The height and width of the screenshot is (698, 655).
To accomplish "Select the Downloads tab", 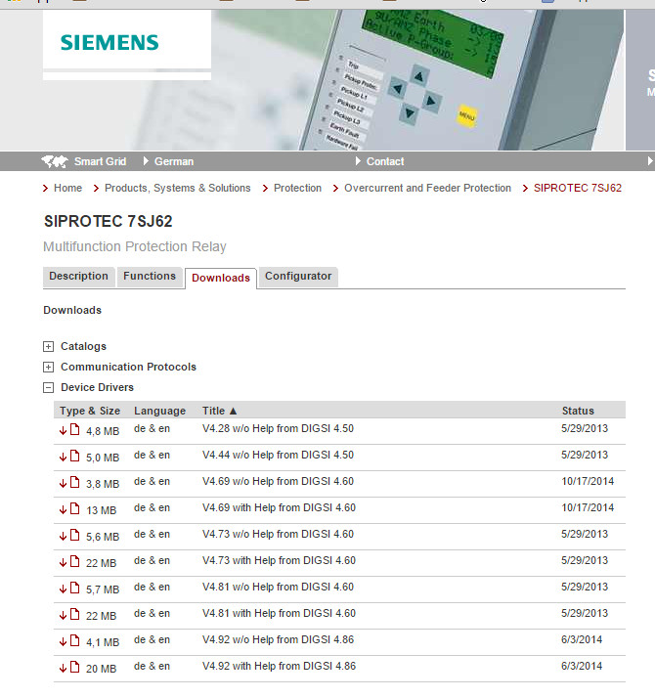I will [221, 279].
